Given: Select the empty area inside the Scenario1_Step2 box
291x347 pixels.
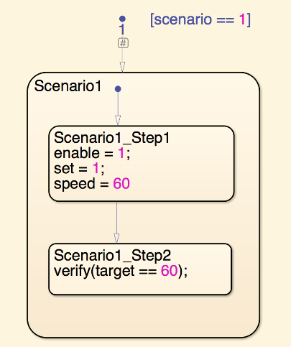Looking at the screenshot, I should point(140,286).
